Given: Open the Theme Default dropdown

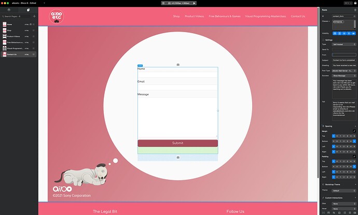Looking at the screenshot, I should point(344,191).
